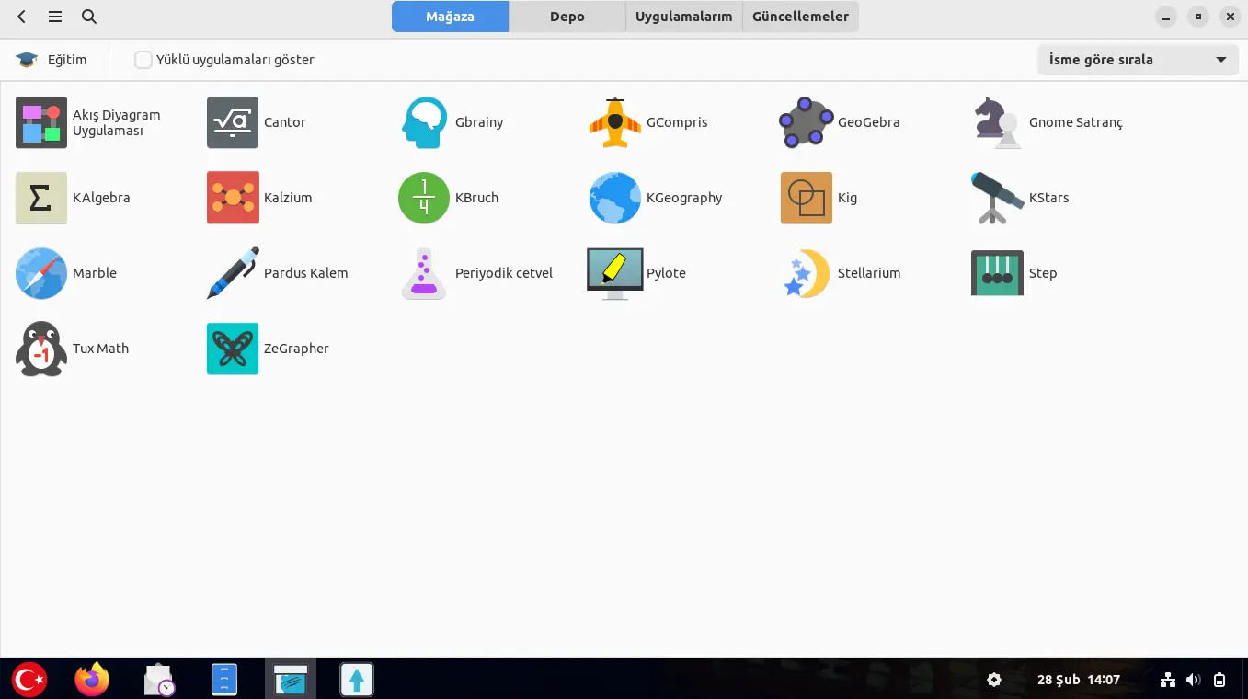Click the Eğitim category graduation cap icon
The image size is (1248, 699).
27,60
